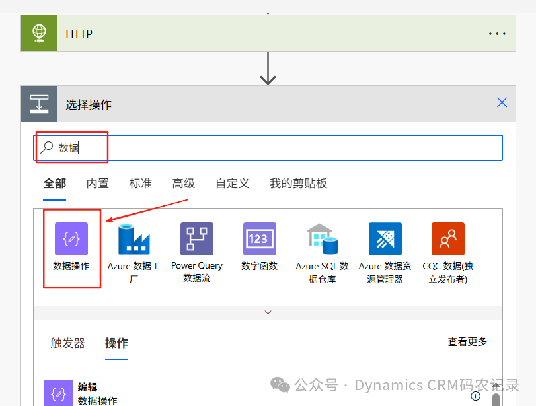Viewport: 536px width, 406px height.
Task: Click the HTTP action's globe icon
Action: 38,33
